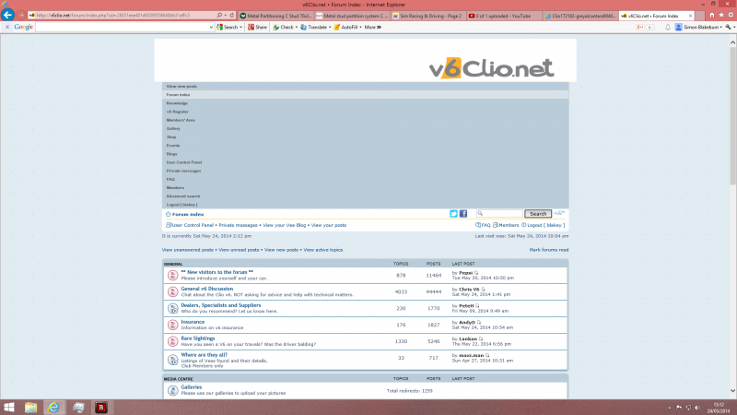Click the Facebook icon
The width and height of the screenshot is (737, 415).
click(463, 214)
